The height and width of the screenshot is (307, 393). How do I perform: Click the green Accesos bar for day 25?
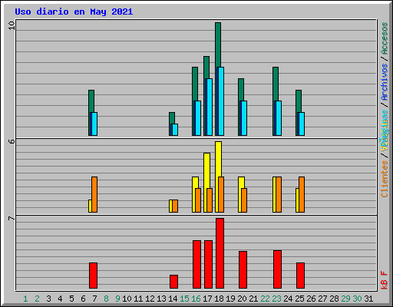[299, 101]
